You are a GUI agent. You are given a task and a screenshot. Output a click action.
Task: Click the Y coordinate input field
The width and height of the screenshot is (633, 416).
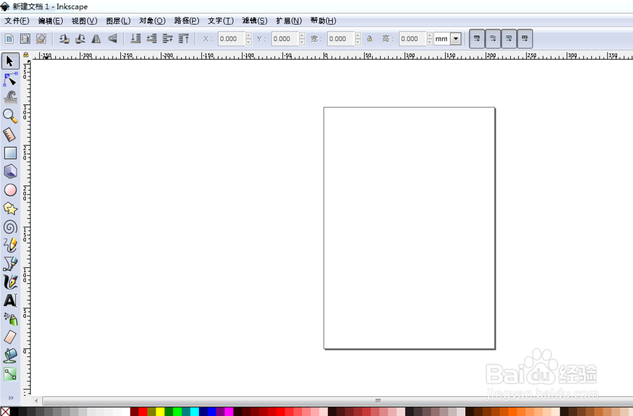(x=285, y=39)
